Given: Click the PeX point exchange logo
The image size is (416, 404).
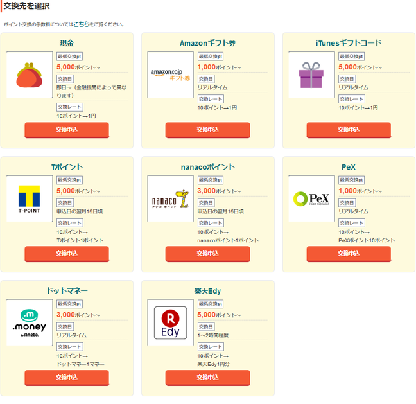Looking at the screenshot, I should [x=311, y=198].
